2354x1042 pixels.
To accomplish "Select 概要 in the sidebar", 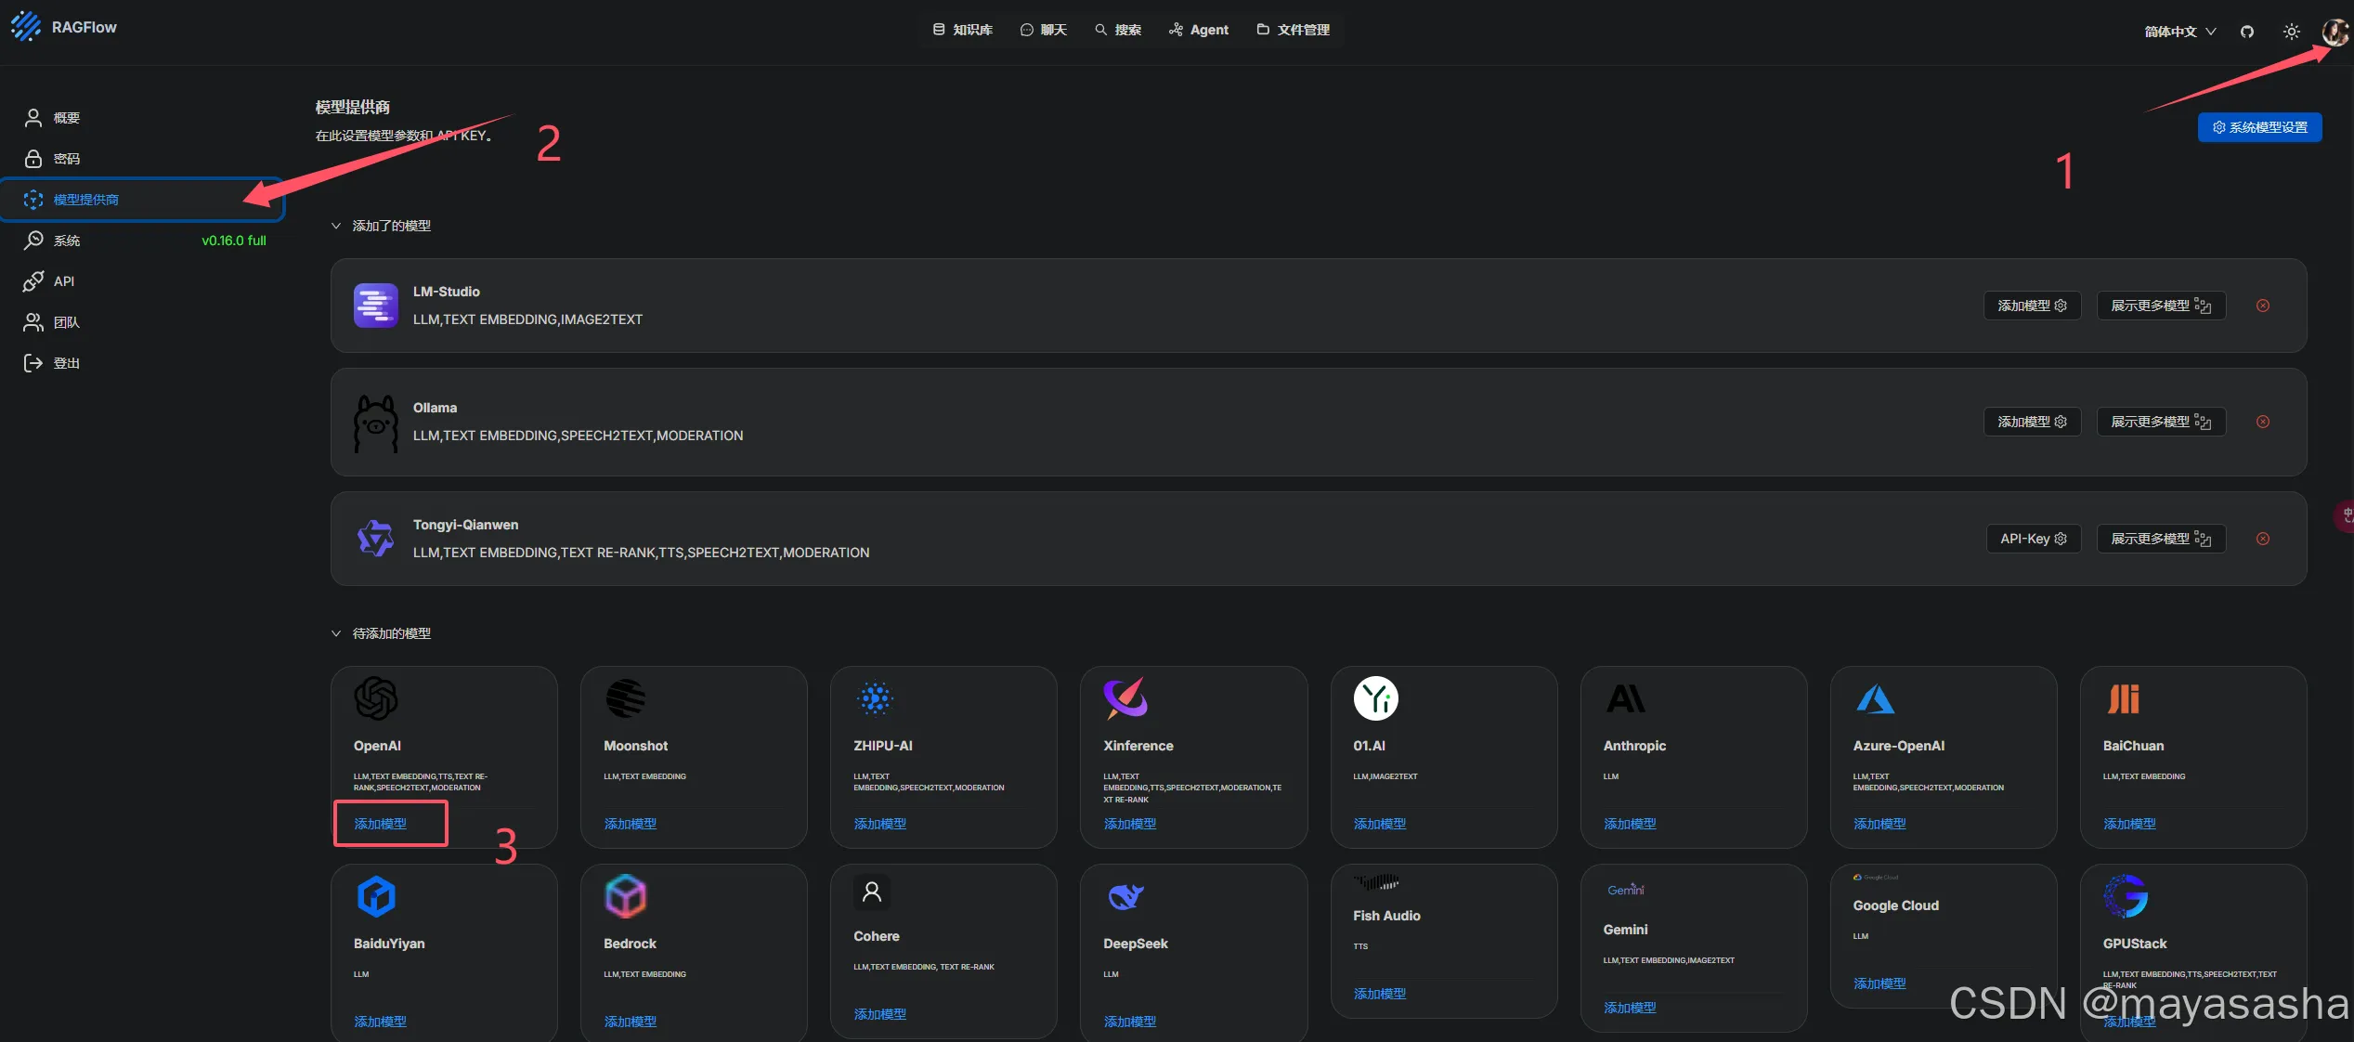I will pyautogui.click(x=144, y=118).
